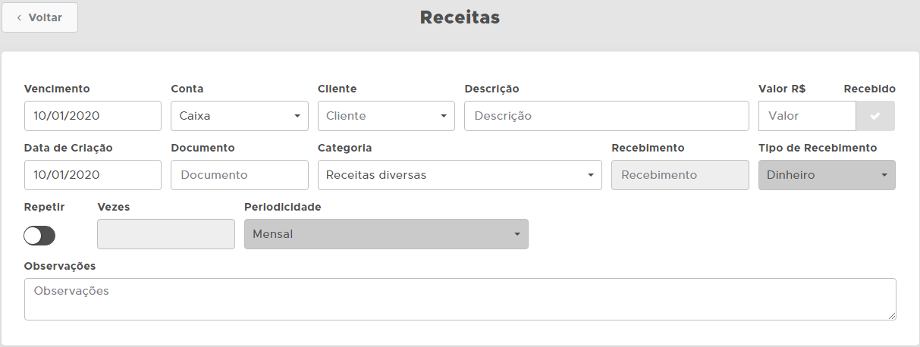Open the Tipo de Recebimento Dinheiro dropdown
The width and height of the screenshot is (920, 347).
pos(826,175)
